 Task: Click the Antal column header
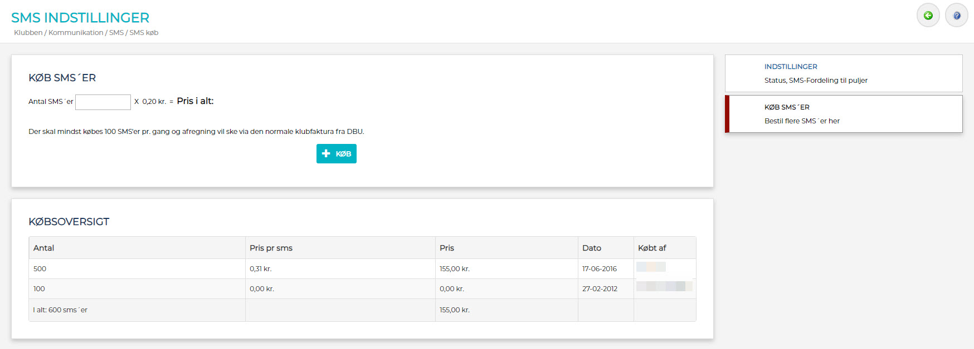43,248
